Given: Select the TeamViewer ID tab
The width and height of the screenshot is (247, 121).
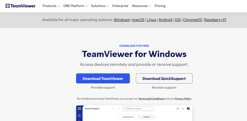Looking at the screenshot, I should click(128, 117).
